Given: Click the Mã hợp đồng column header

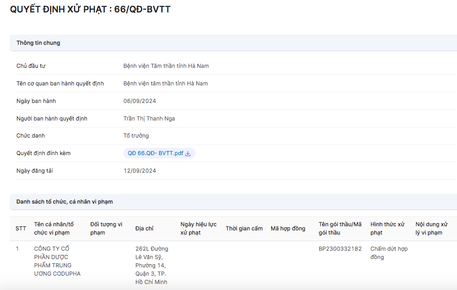Looking at the screenshot, I should coord(288,229).
